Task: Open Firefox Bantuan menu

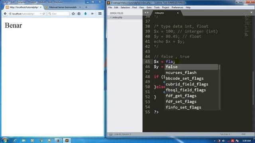Action: pyautogui.click(x=59, y=2)
